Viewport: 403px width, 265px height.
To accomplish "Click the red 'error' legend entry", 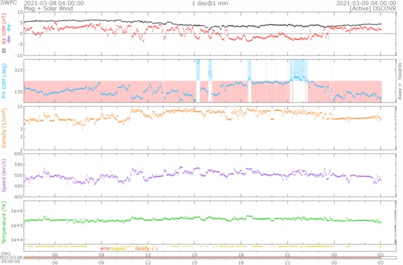I will pyautogui.click(x=105, y=249).
